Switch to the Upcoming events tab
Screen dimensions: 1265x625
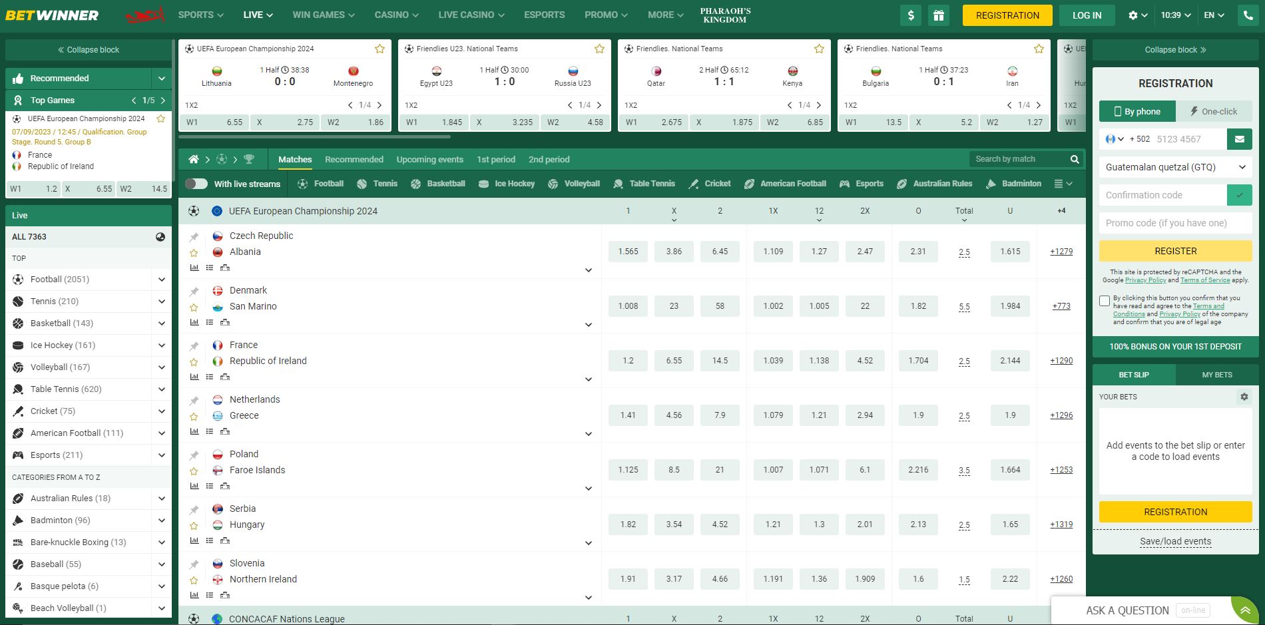point(429,159)
